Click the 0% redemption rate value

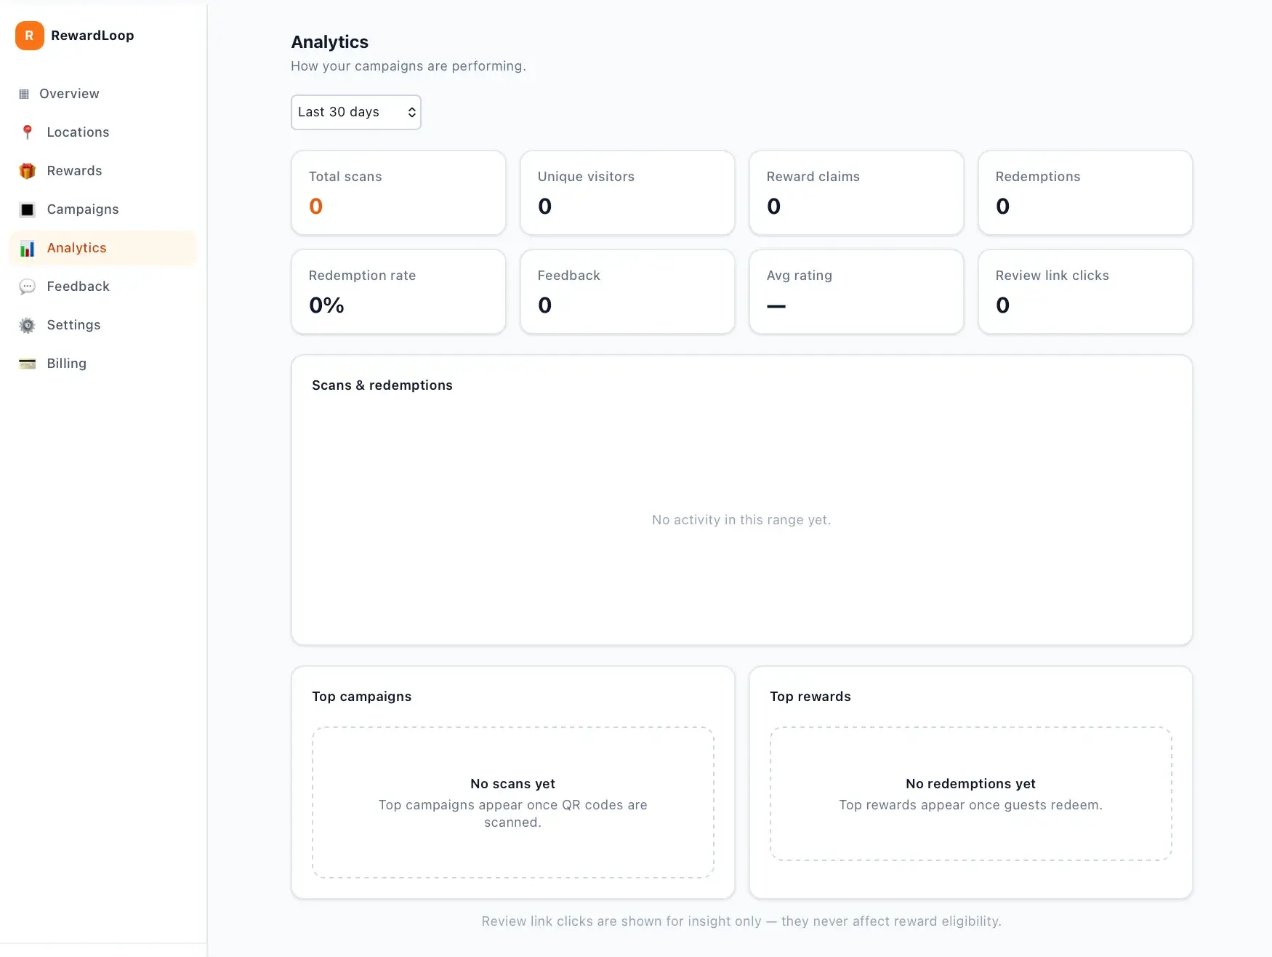click(x=327, y=305)
